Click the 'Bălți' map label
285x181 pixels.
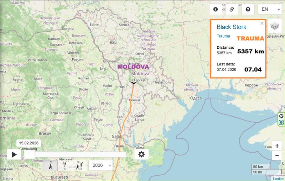pos(113,42)
